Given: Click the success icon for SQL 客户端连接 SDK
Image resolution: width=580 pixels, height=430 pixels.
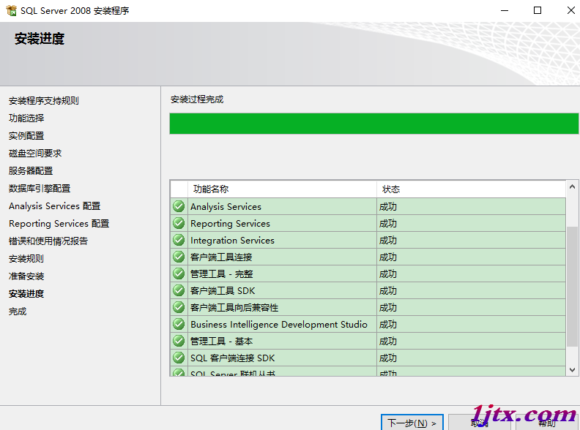Looking at the screenshot, I should coord(179,358).
